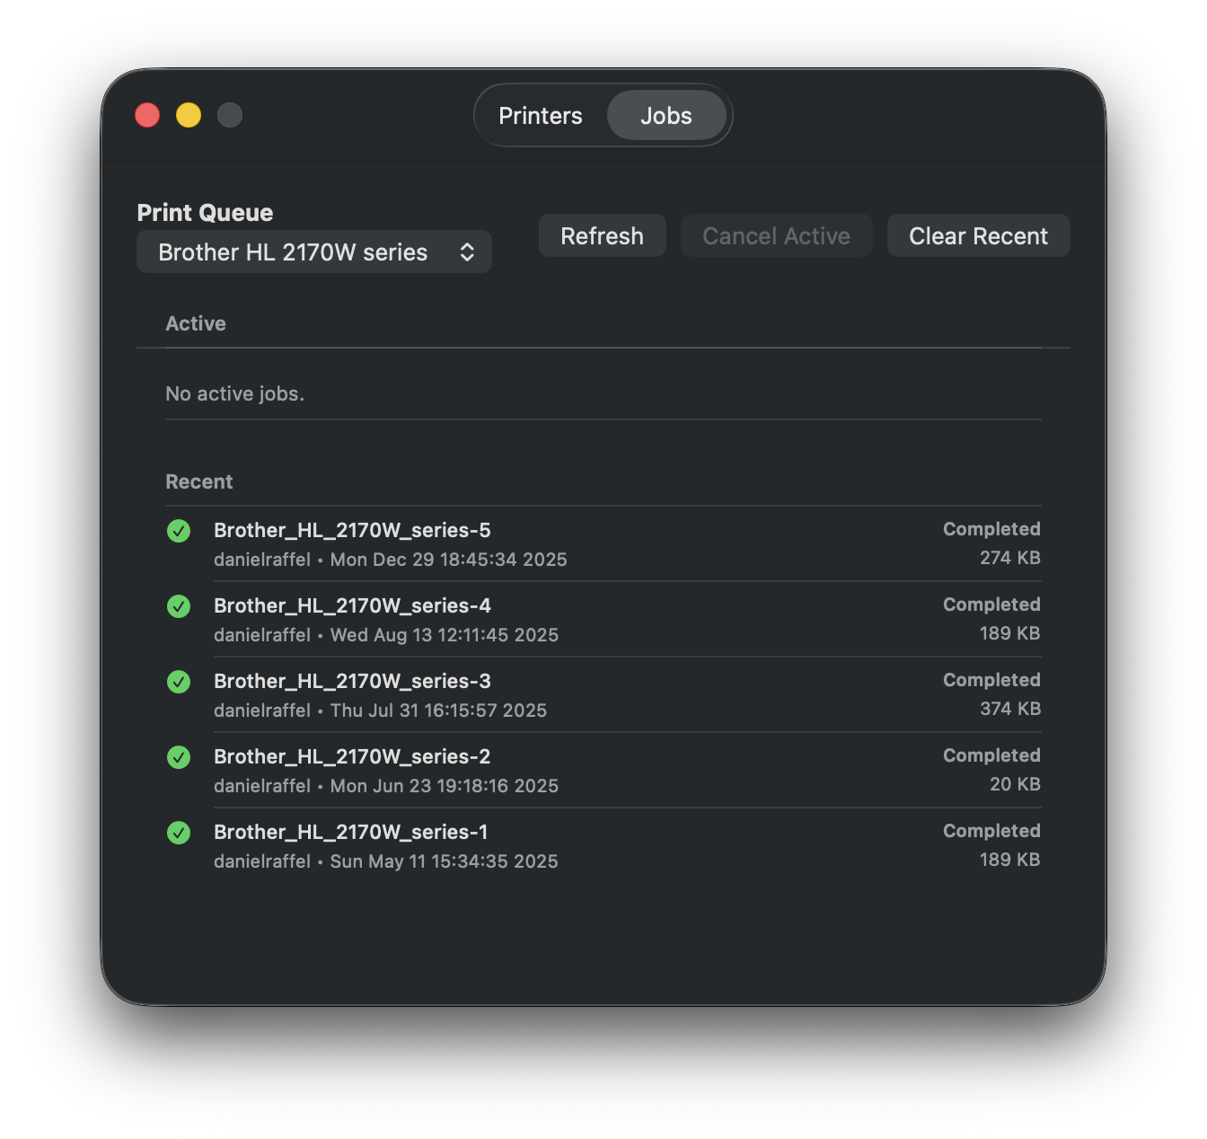Click the green checkmark icon on Brother_HL_2170W_series-5

coord(178,531)
